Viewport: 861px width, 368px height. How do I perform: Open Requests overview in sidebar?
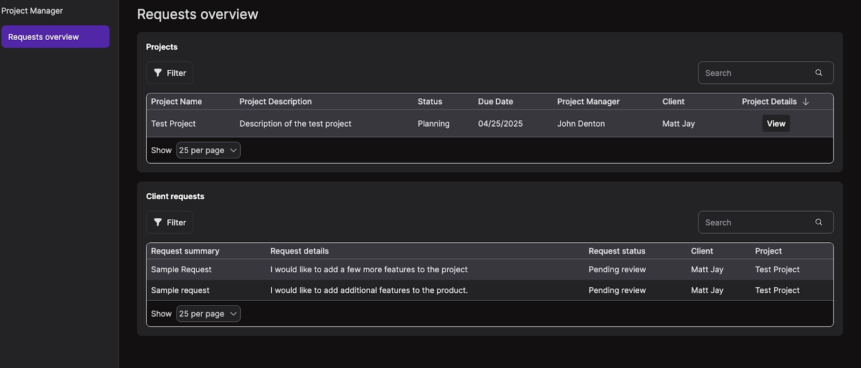click(x=55, y=37)
